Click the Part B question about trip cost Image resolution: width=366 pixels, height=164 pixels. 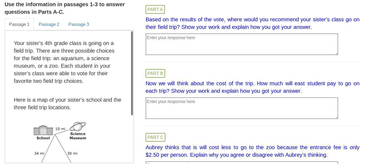click(252, 87)
